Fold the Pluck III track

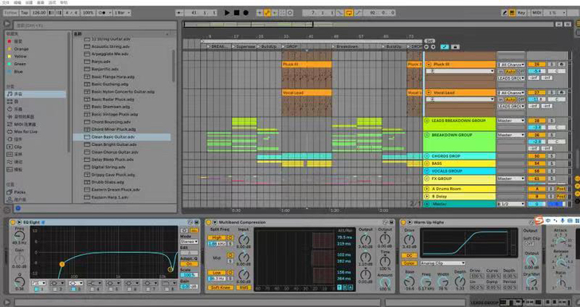429,65
